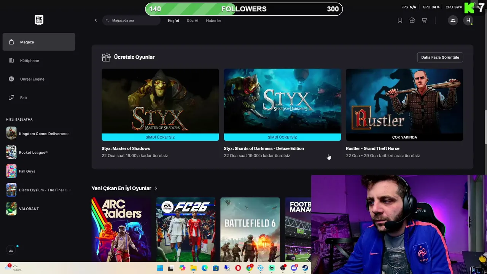Open Styx: Master of Shadows cover image
The width and height of the screenshot is (487, 274).
click(x=160, y=101)
